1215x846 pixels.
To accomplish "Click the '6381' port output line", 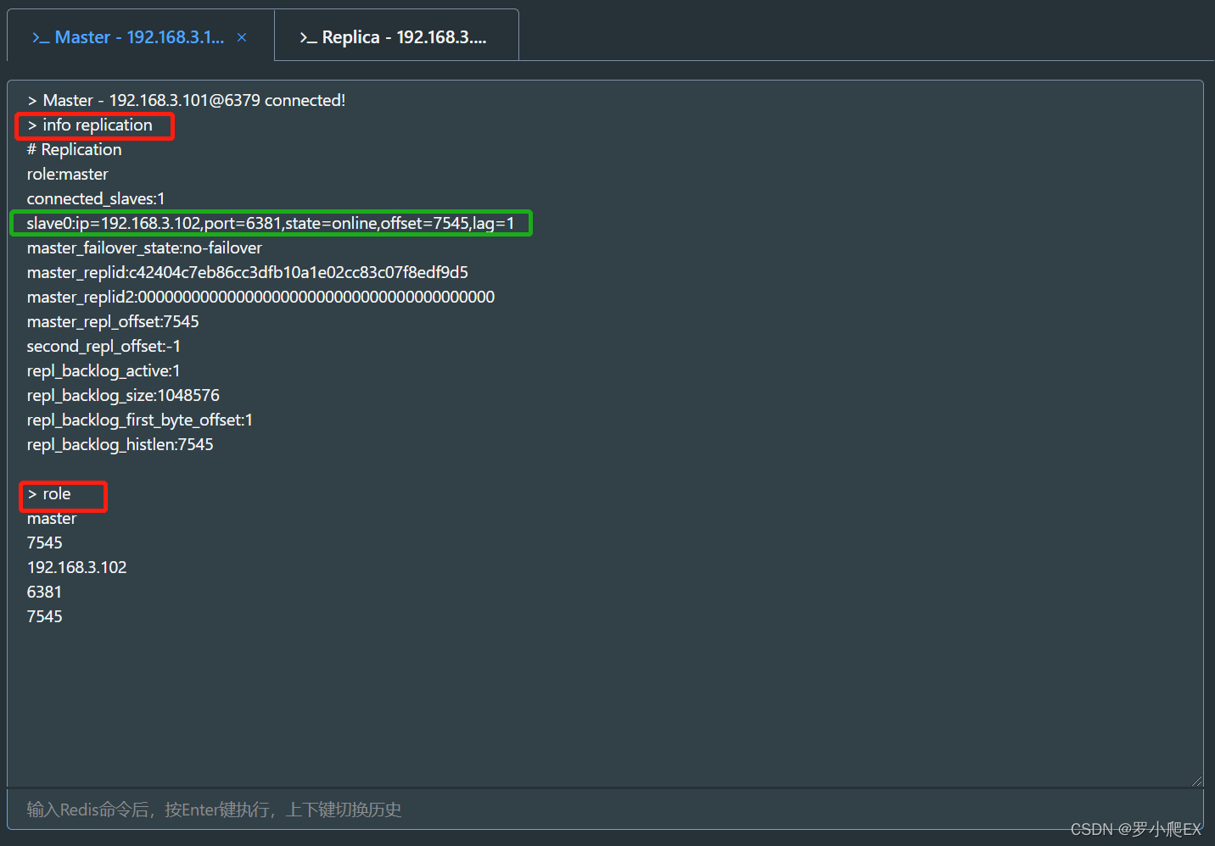I will 44,592.
